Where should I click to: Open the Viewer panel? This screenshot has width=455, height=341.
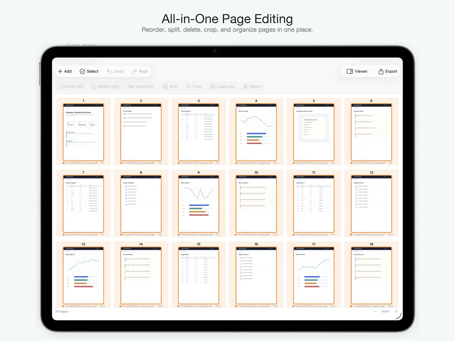(357, 71)
